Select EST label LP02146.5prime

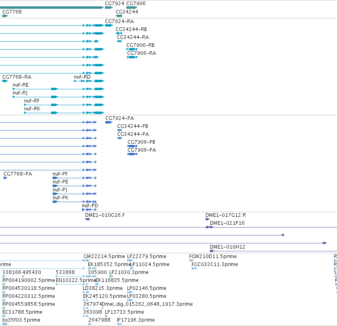point(147,289)
